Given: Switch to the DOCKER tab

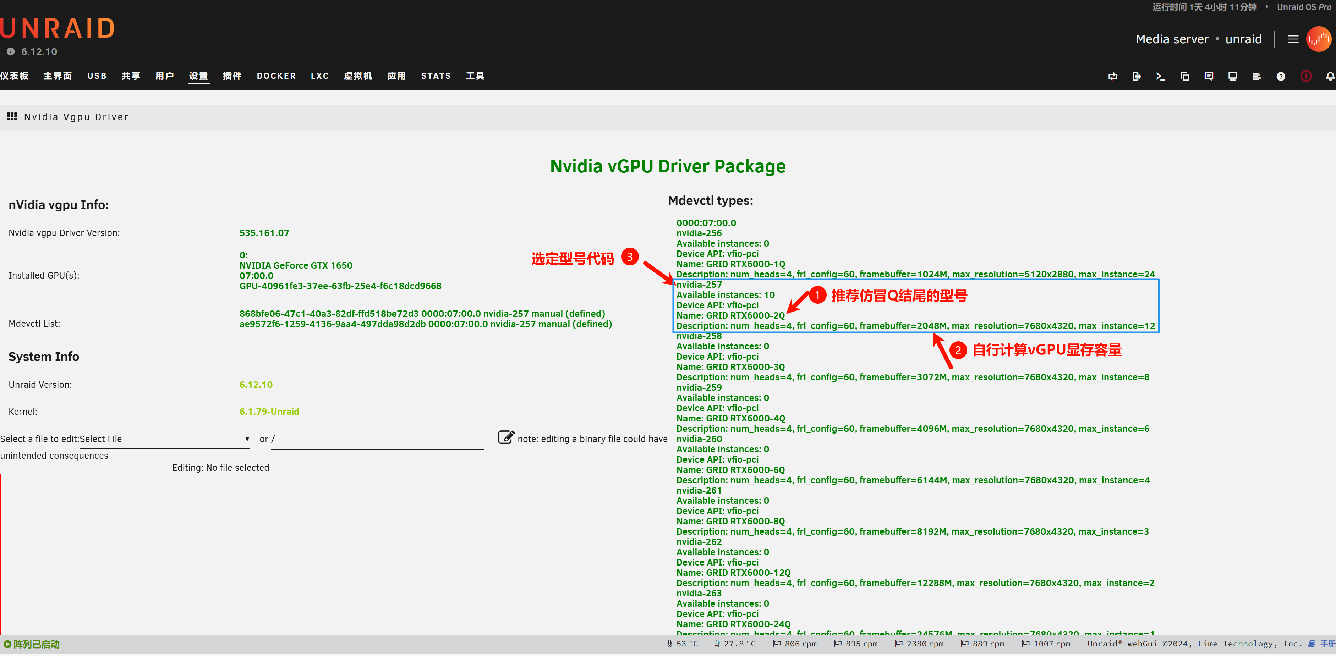Looking at the screenshot, I should click(276, 76).
